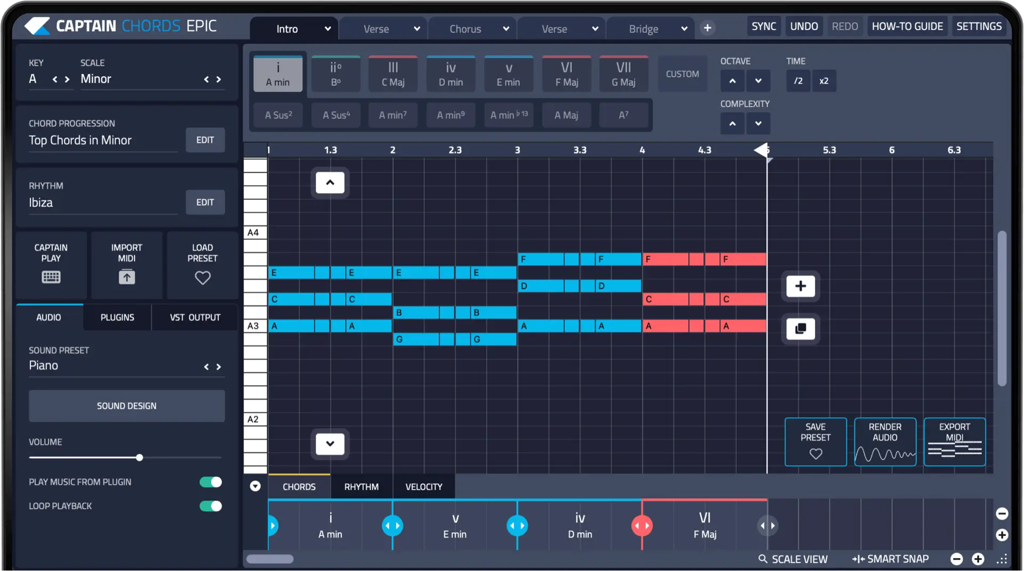The width and height of the screenshot is (1024, 571).
Task: Click the Sync button
Action: (x=764, y=26)
